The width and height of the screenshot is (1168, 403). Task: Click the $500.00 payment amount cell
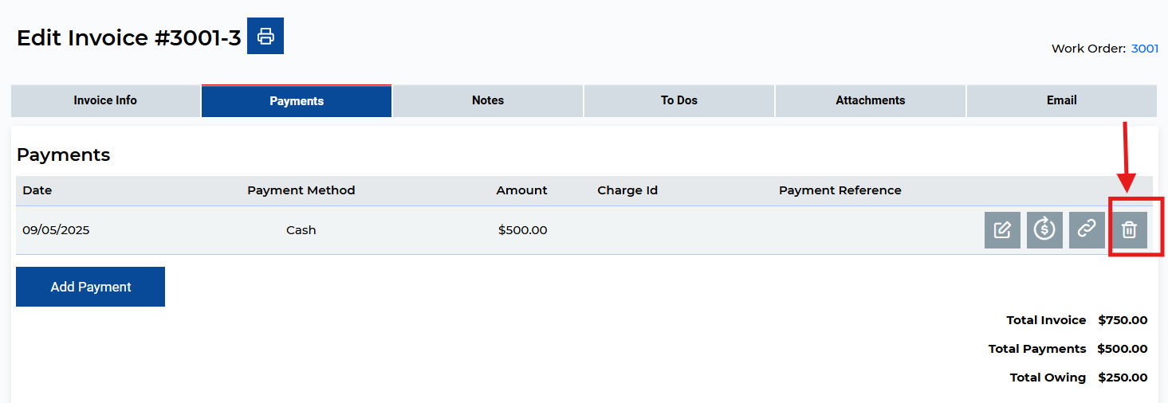[522, 230]
